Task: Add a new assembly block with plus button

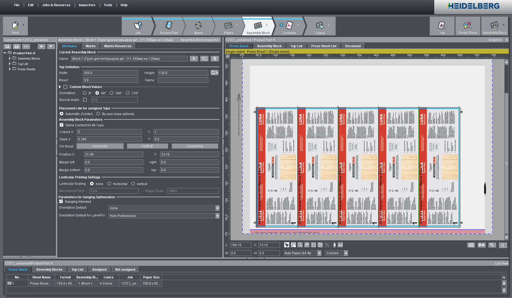Action: click(194, 59)
